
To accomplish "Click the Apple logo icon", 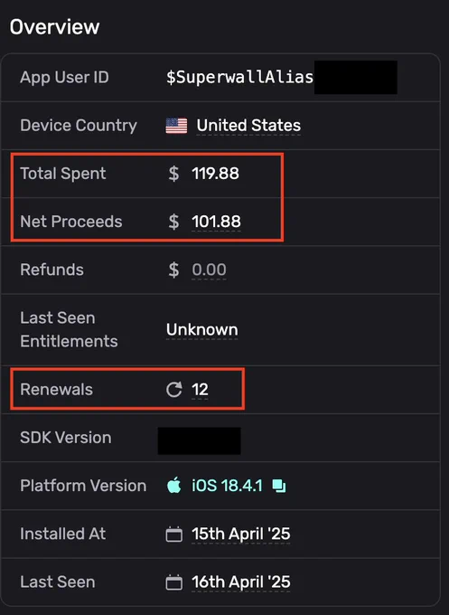I will tap(174, 485).
